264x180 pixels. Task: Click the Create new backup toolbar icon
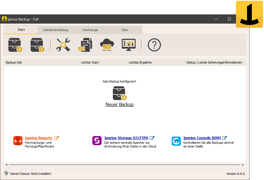coord(15,45)
